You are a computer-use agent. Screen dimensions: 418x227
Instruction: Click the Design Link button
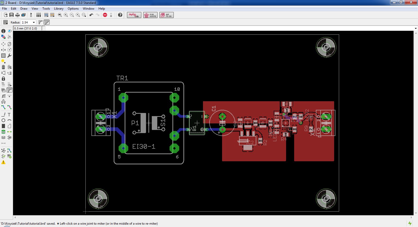coord(134,15)
